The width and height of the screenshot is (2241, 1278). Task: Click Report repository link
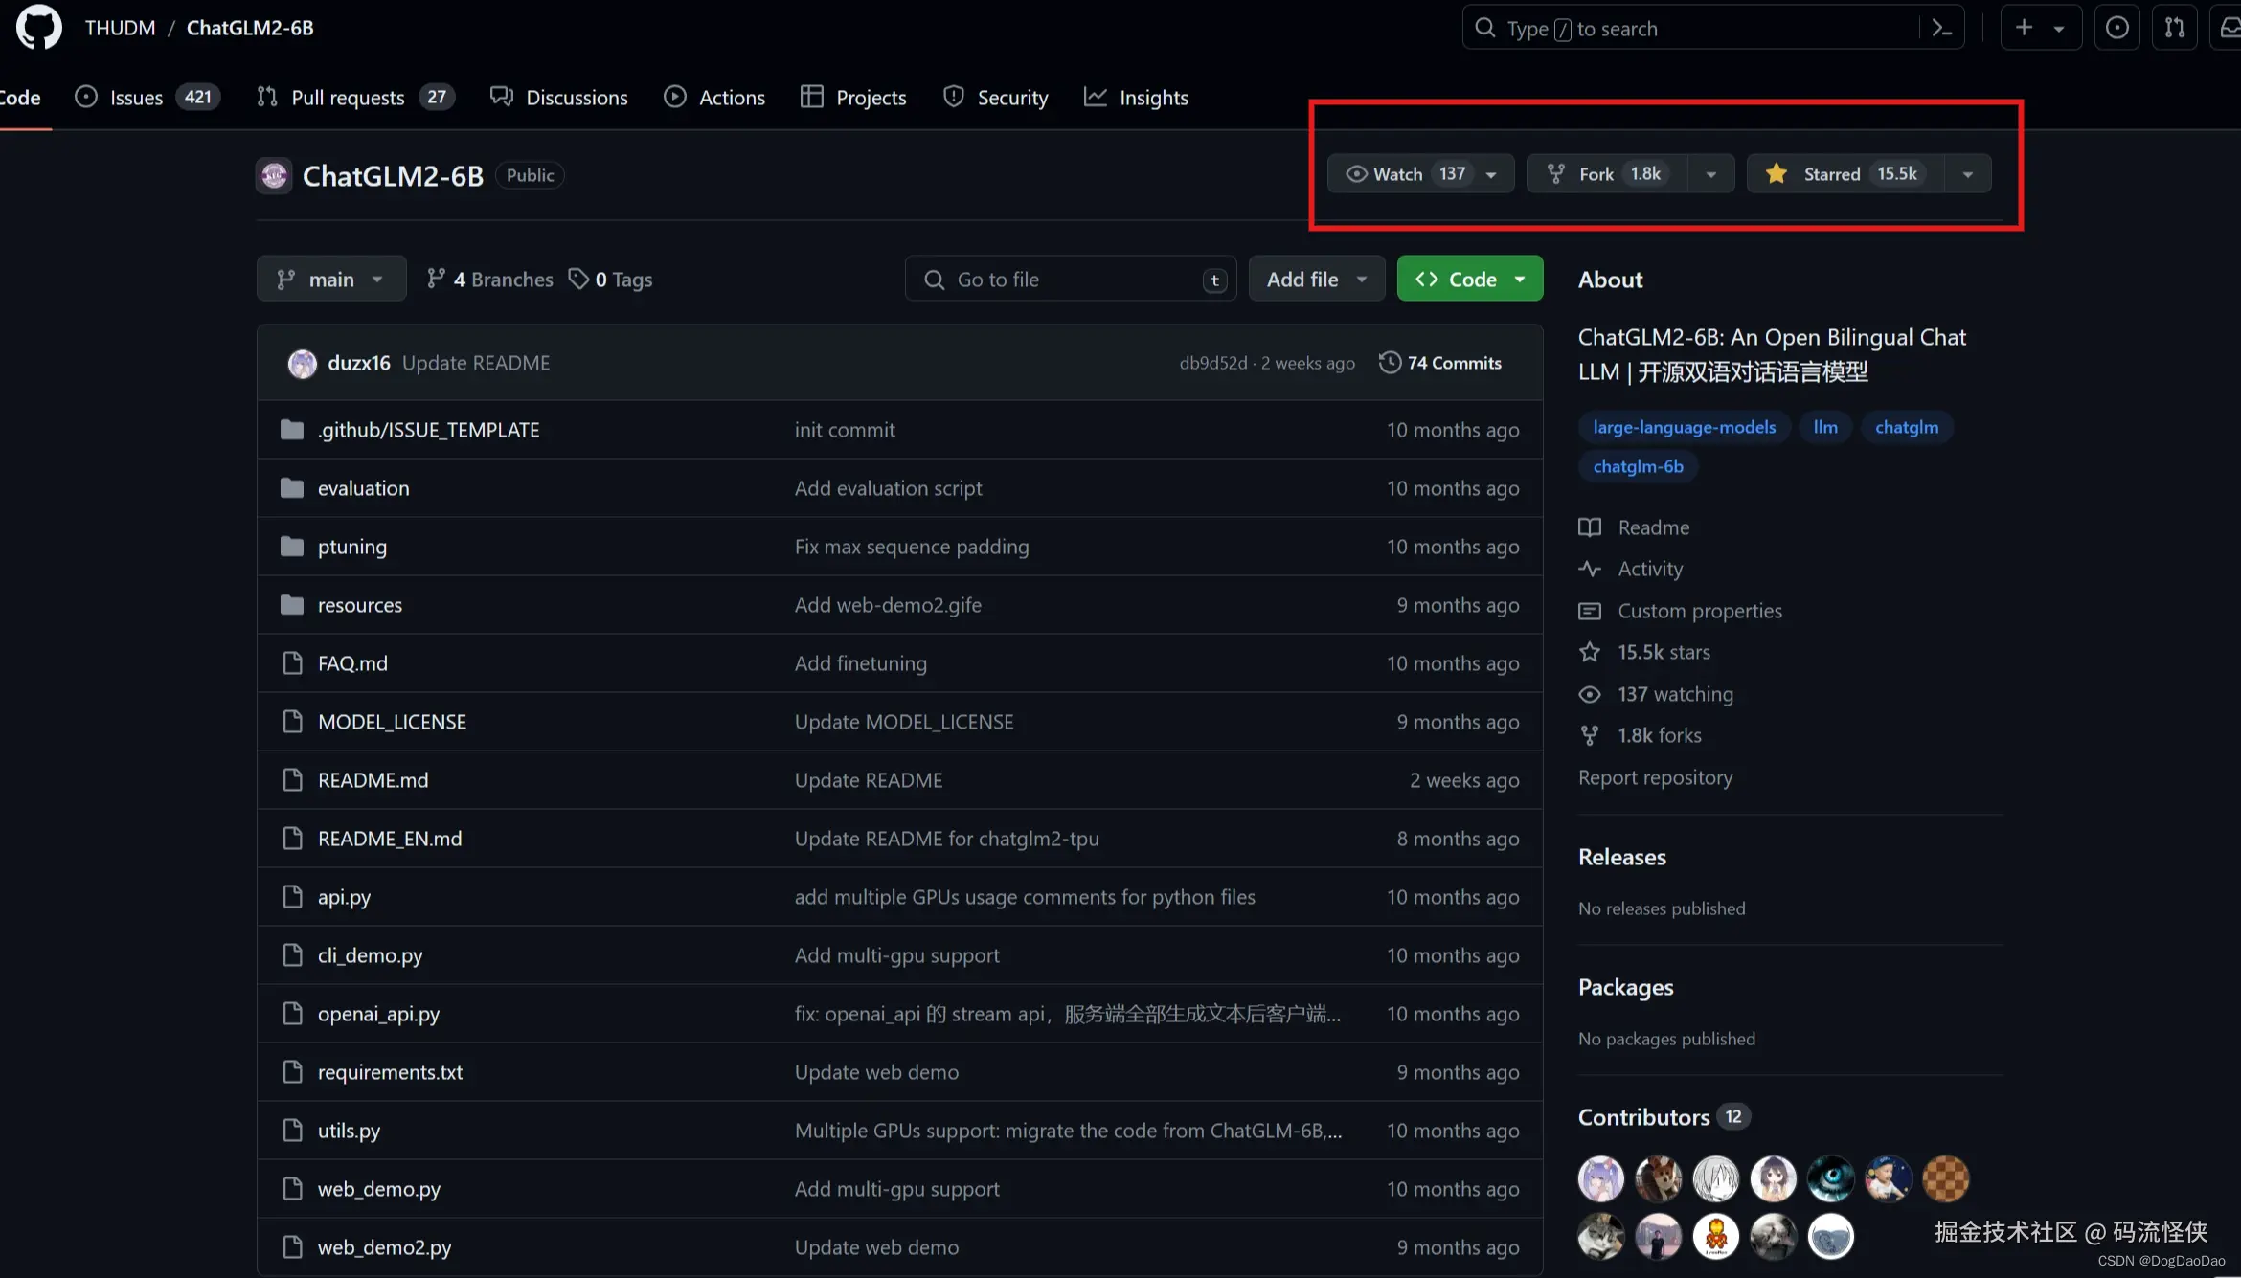coord(1656,777)
